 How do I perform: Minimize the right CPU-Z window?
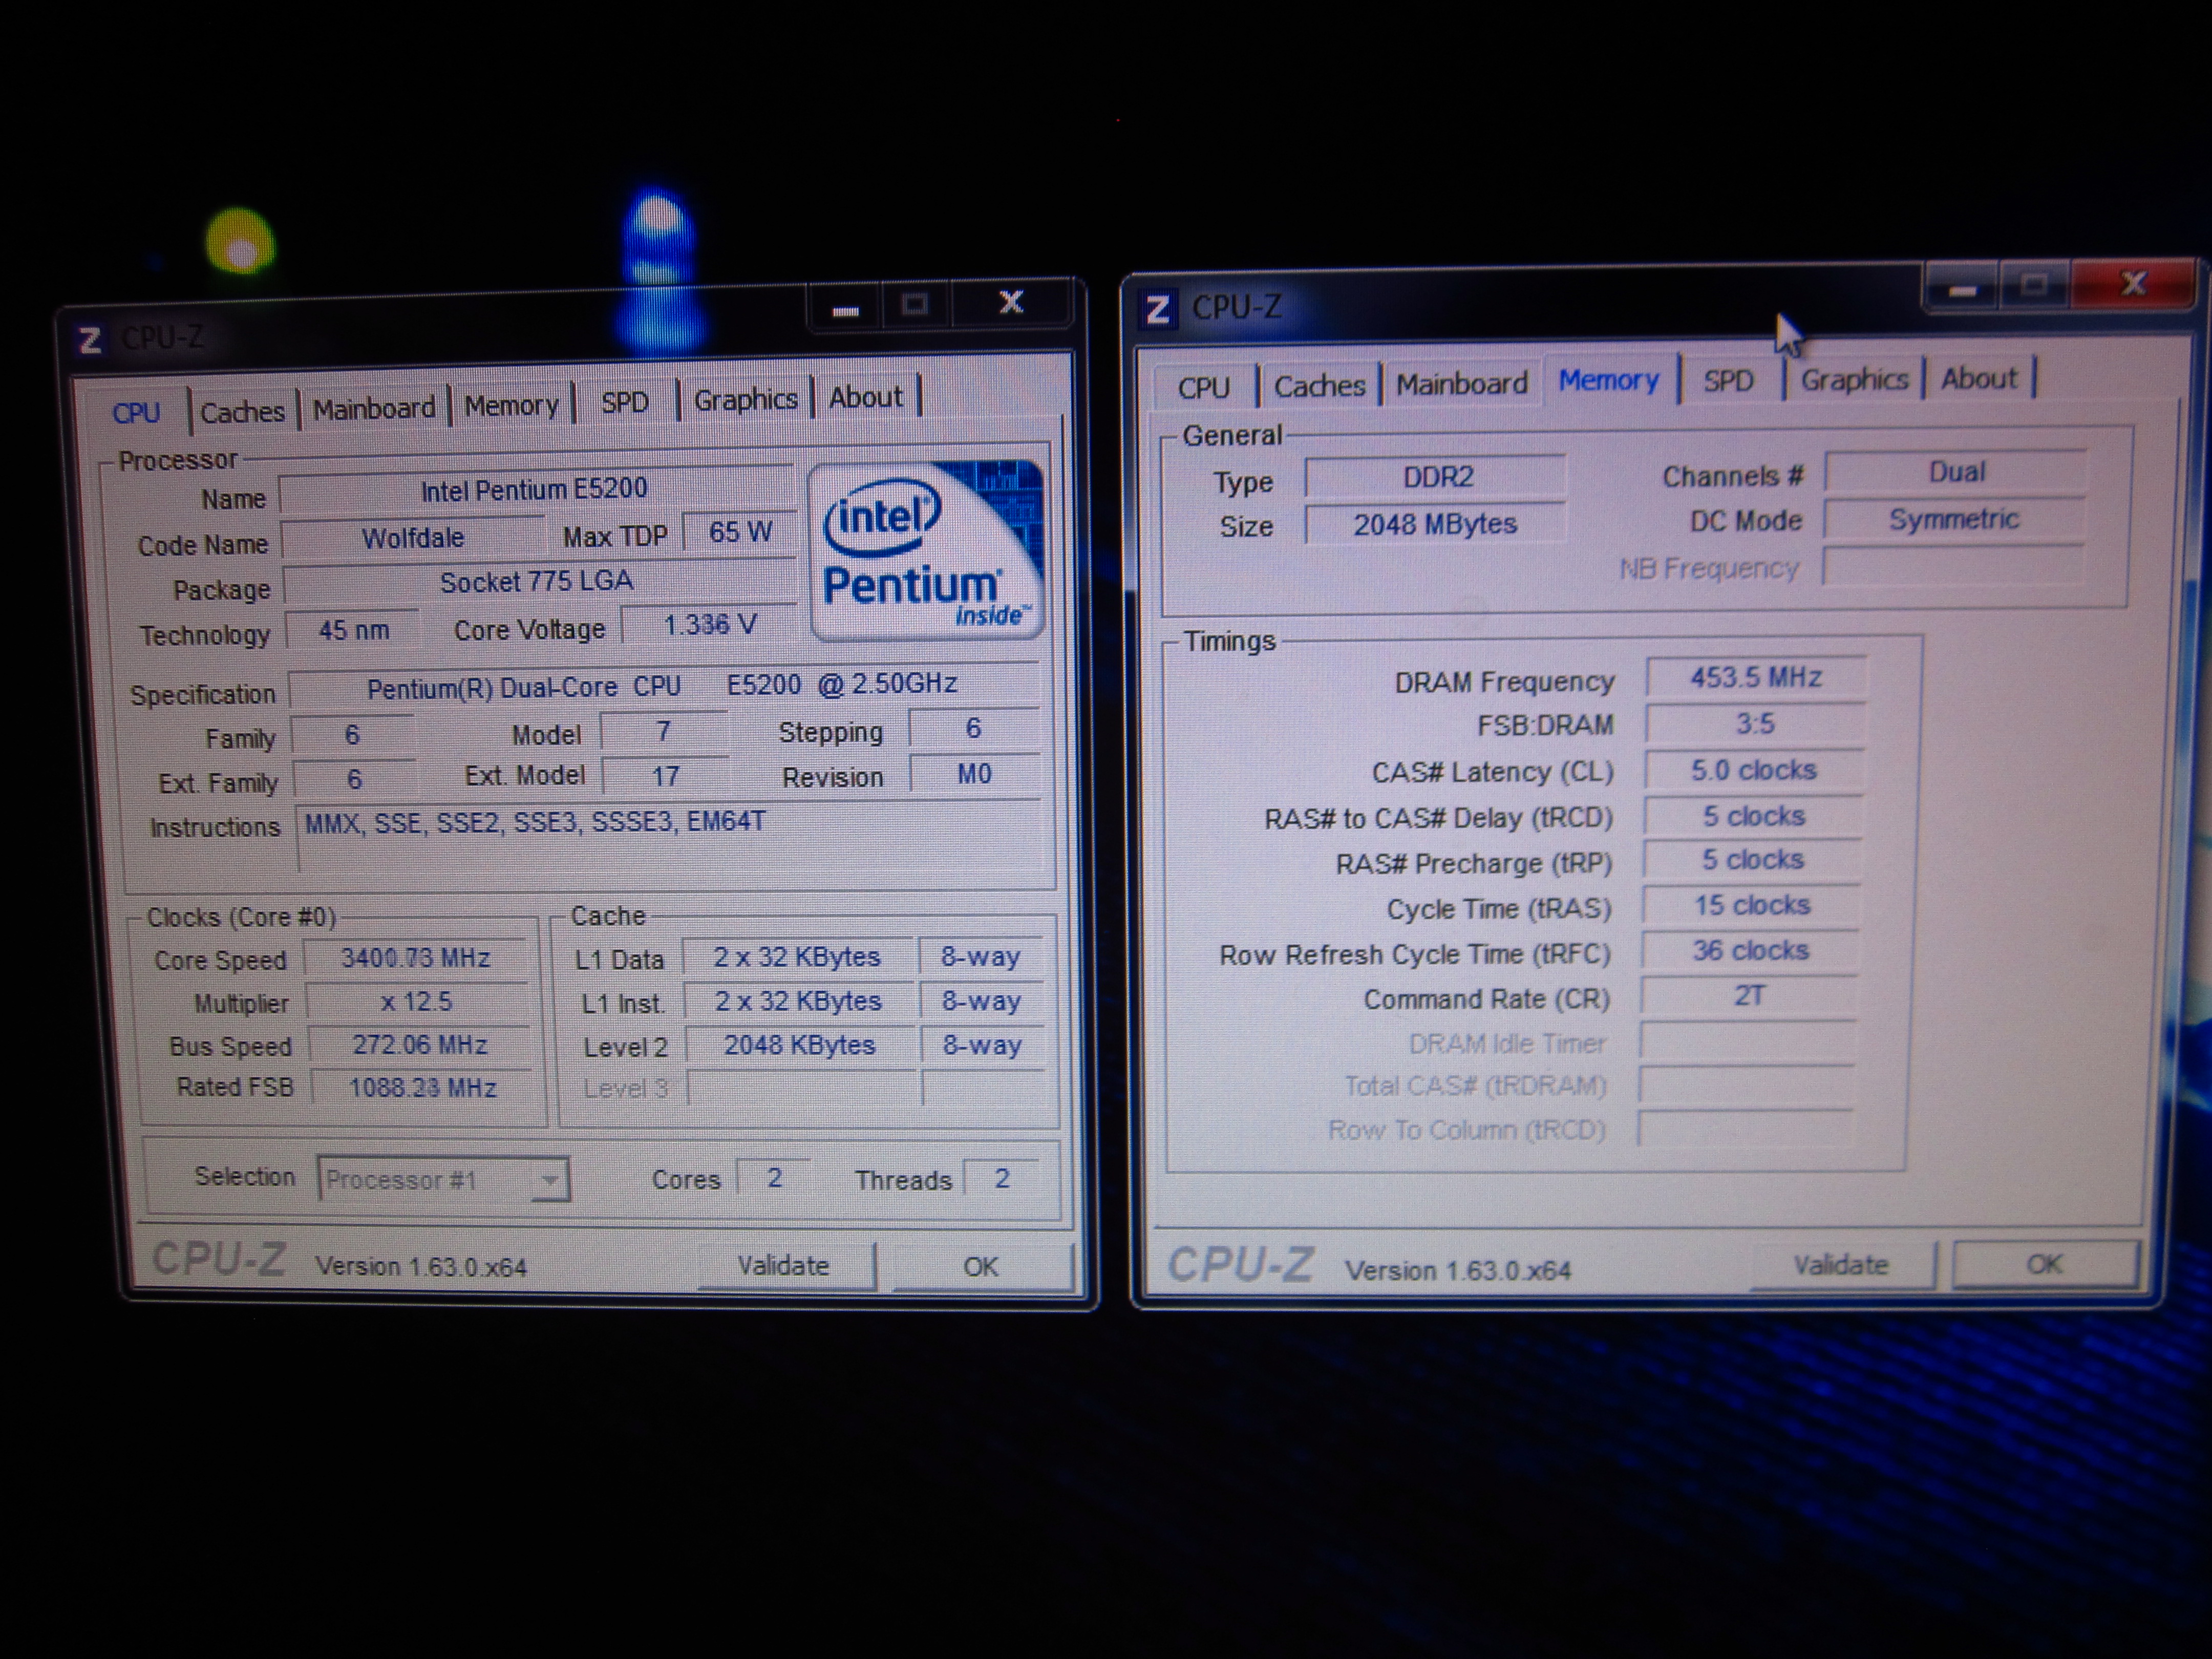(1961, 288)
